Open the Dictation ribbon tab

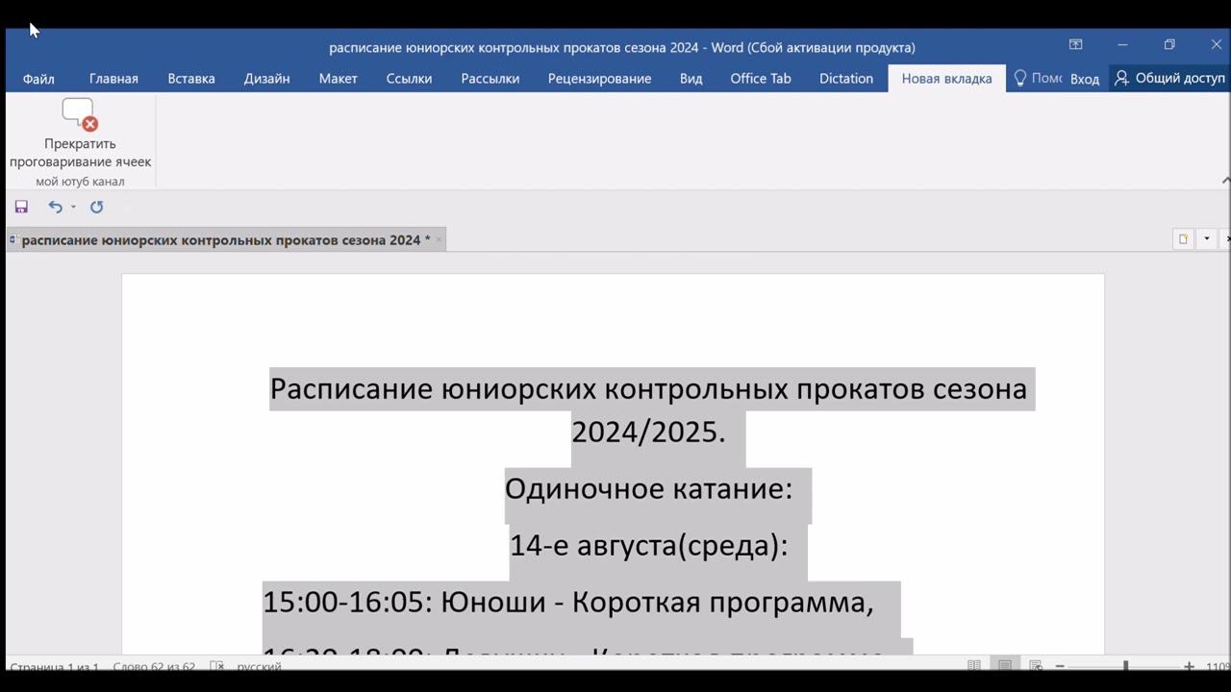tap(845, 79)
